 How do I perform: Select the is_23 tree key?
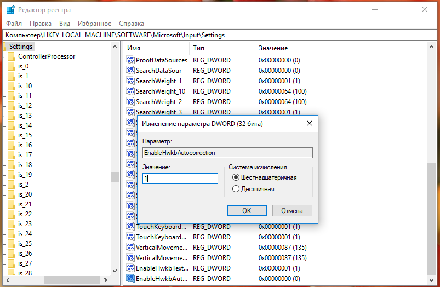pos(25,224)
